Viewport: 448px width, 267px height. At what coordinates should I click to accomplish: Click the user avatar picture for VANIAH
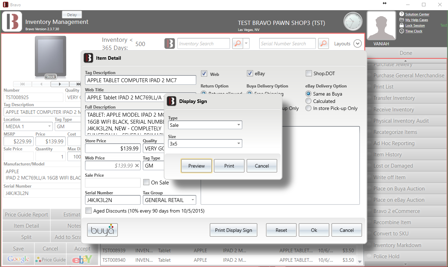381,26
